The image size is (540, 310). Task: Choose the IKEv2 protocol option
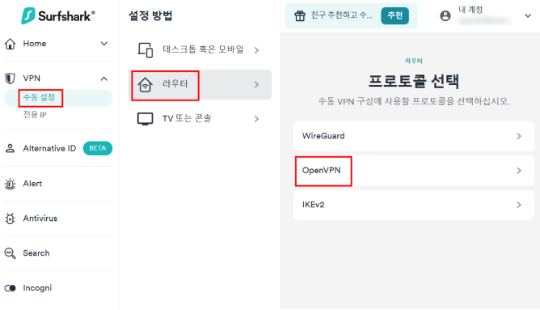coord(414,205)
